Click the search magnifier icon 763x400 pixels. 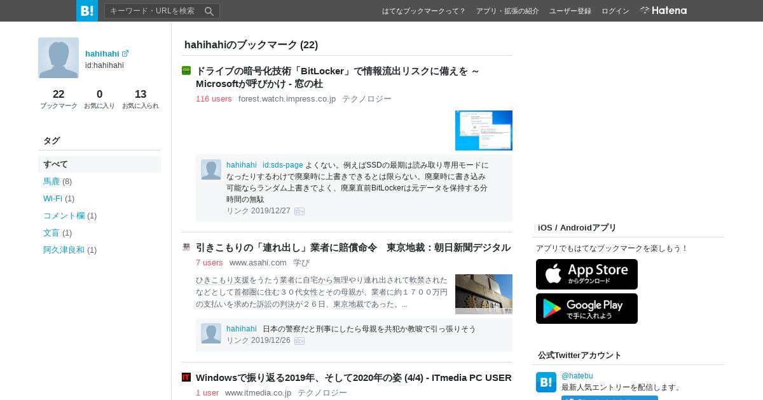pos(209,11)
